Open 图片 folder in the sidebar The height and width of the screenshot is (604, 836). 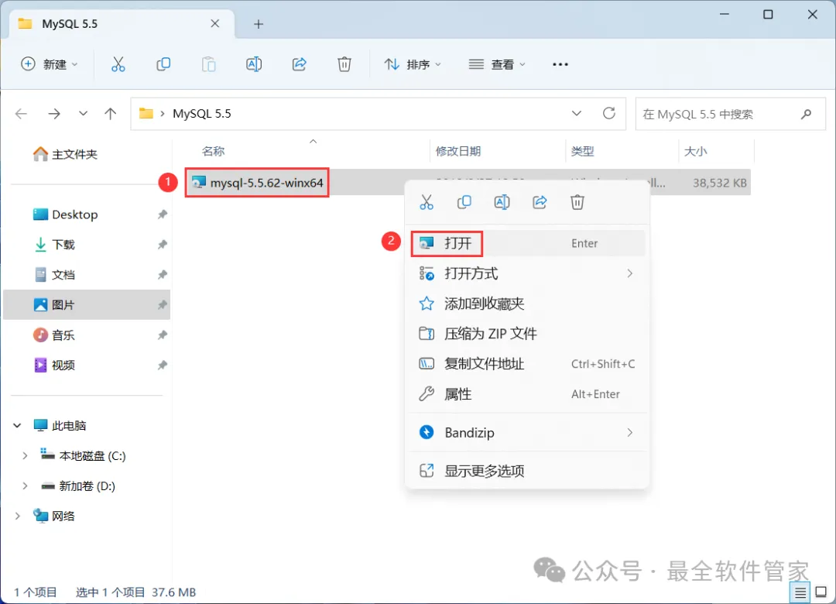coord(87,304)
